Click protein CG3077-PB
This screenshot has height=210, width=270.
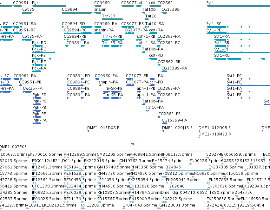(137, 76)
